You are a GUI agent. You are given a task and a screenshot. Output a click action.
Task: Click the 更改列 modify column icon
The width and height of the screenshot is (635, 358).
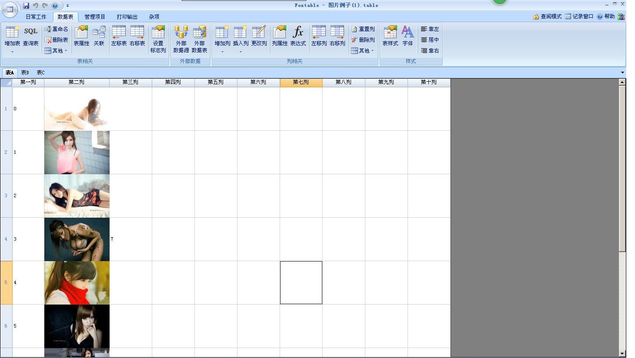259,36
